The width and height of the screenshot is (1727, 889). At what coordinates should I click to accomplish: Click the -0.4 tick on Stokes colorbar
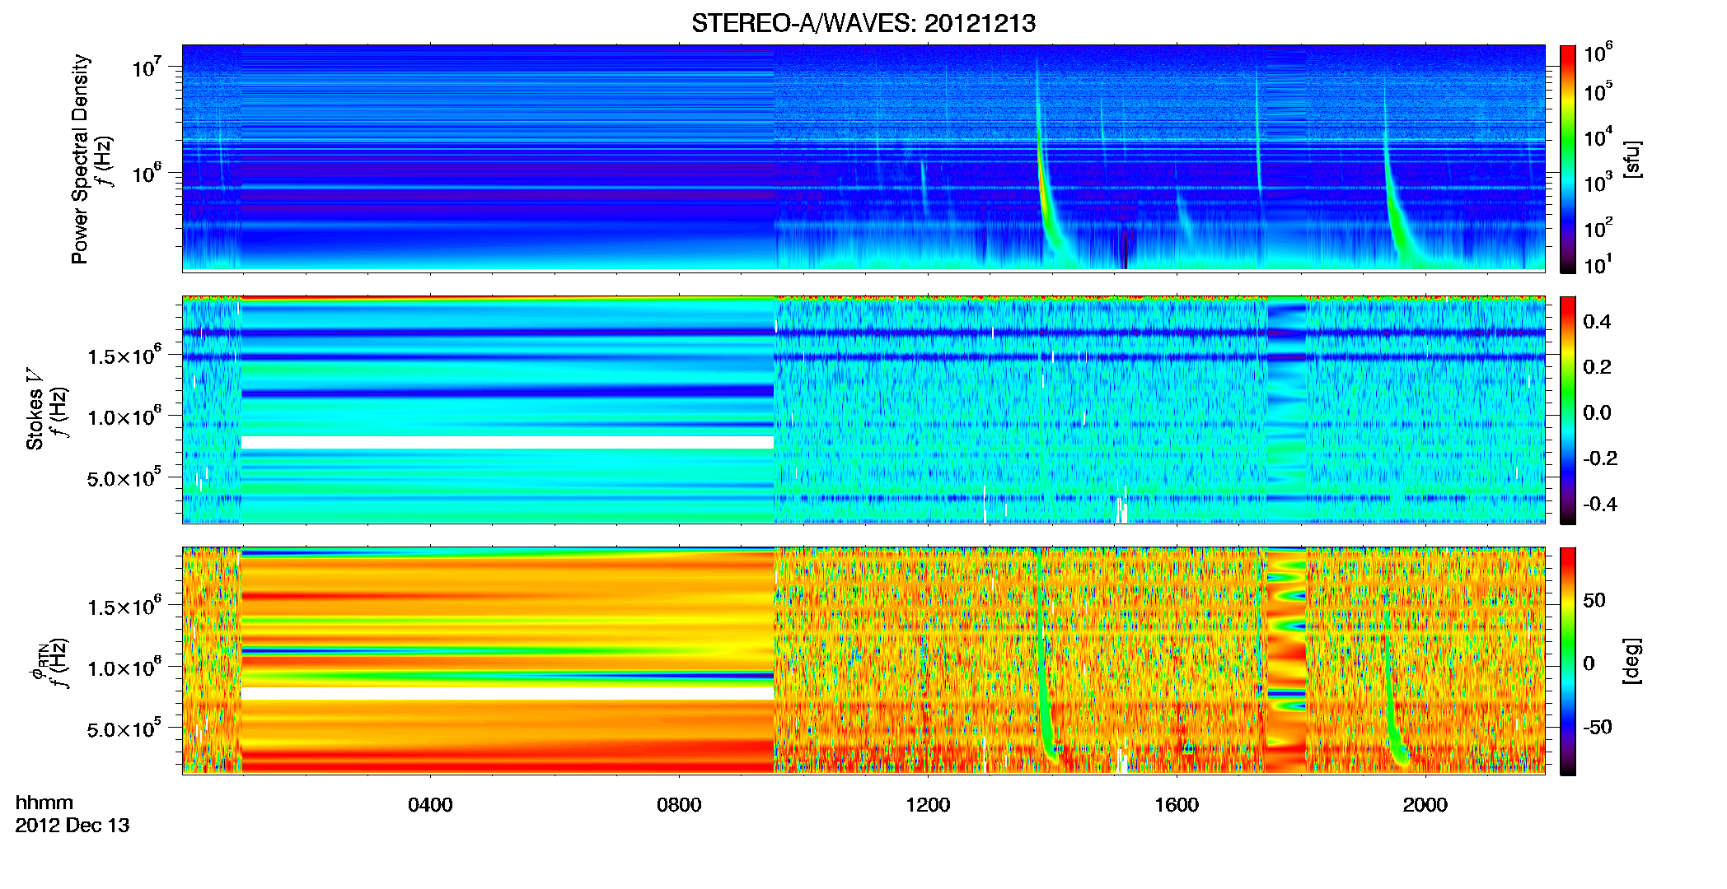coord(1600,504)
